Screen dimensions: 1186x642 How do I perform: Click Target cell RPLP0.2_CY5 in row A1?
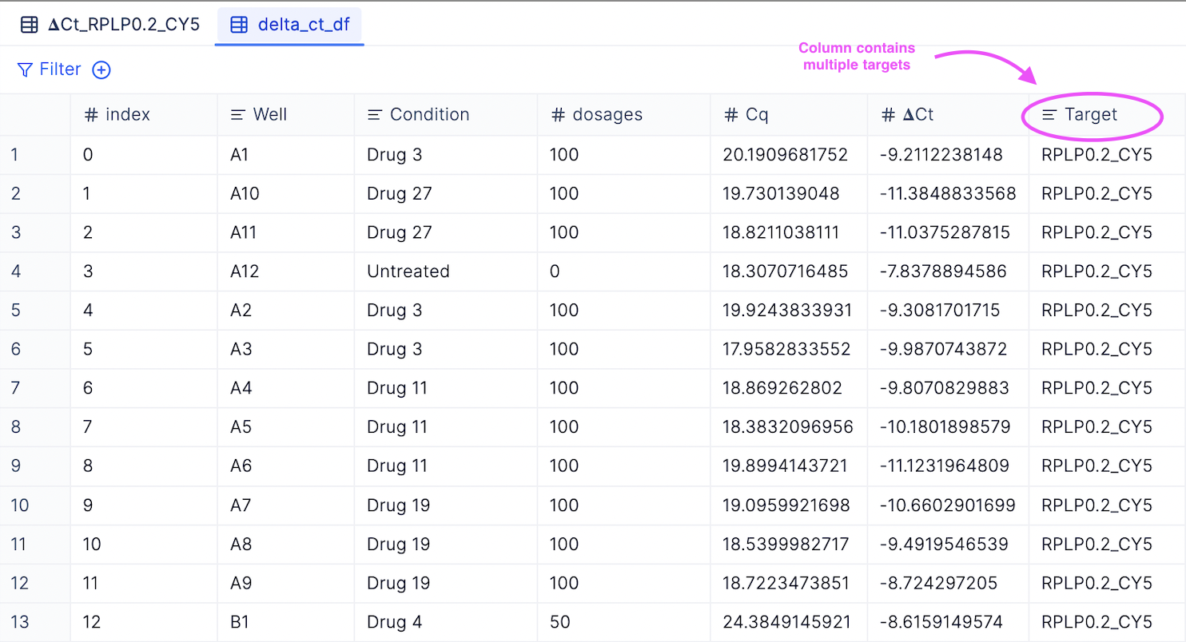click(1107, 155)
